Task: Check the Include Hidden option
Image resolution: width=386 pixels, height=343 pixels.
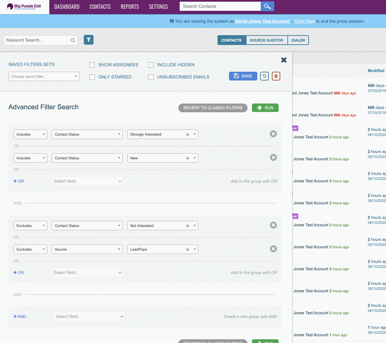Action: (151, 65)
